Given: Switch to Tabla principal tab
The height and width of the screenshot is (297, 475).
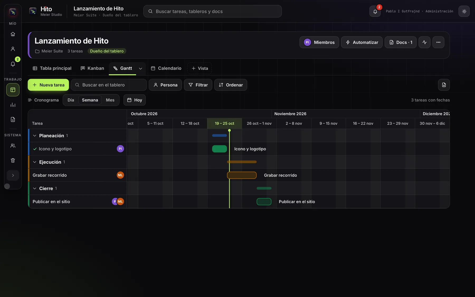Looking at the screenshot, I should pos(52,68).
